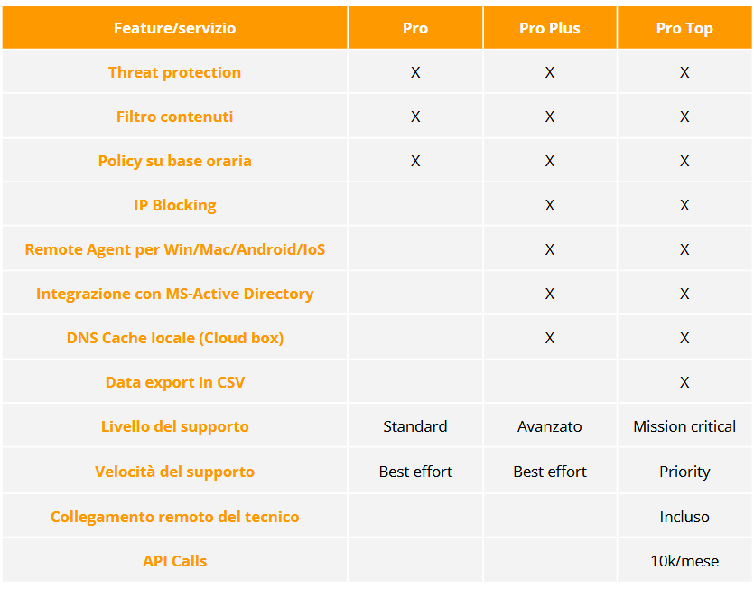Open Integrazione con MS-Active Directory link
The width and height of the screenshot is (754, 589).
(x=174, y=294)
